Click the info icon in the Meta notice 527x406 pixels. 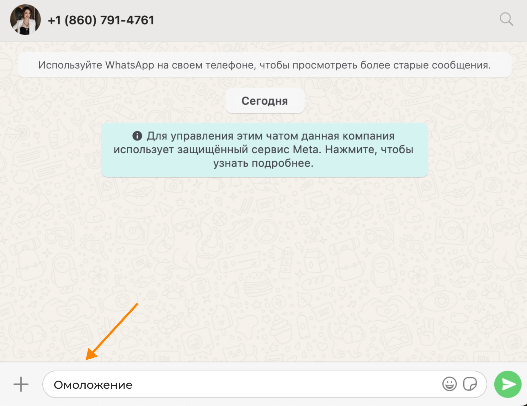137,136
